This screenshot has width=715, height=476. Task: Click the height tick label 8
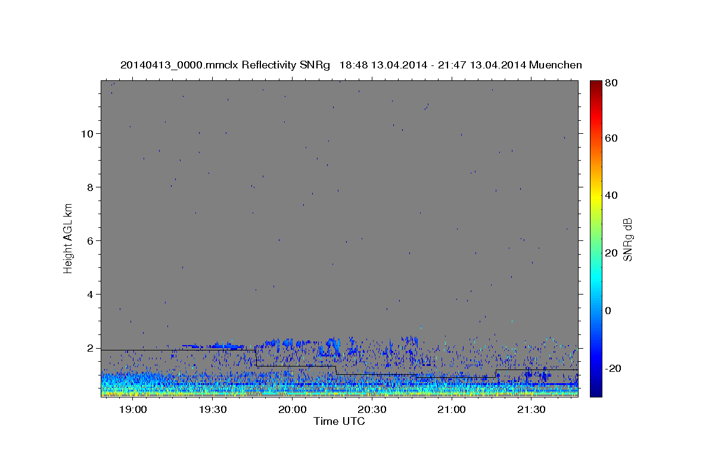(91, 187)
